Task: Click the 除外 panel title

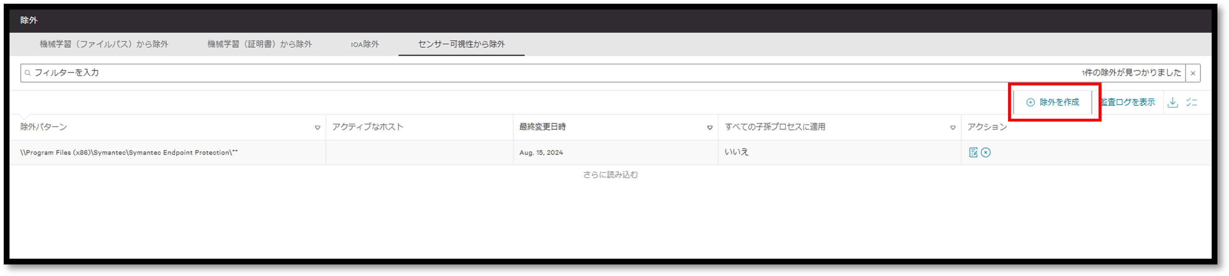Action: coord(29,20)
